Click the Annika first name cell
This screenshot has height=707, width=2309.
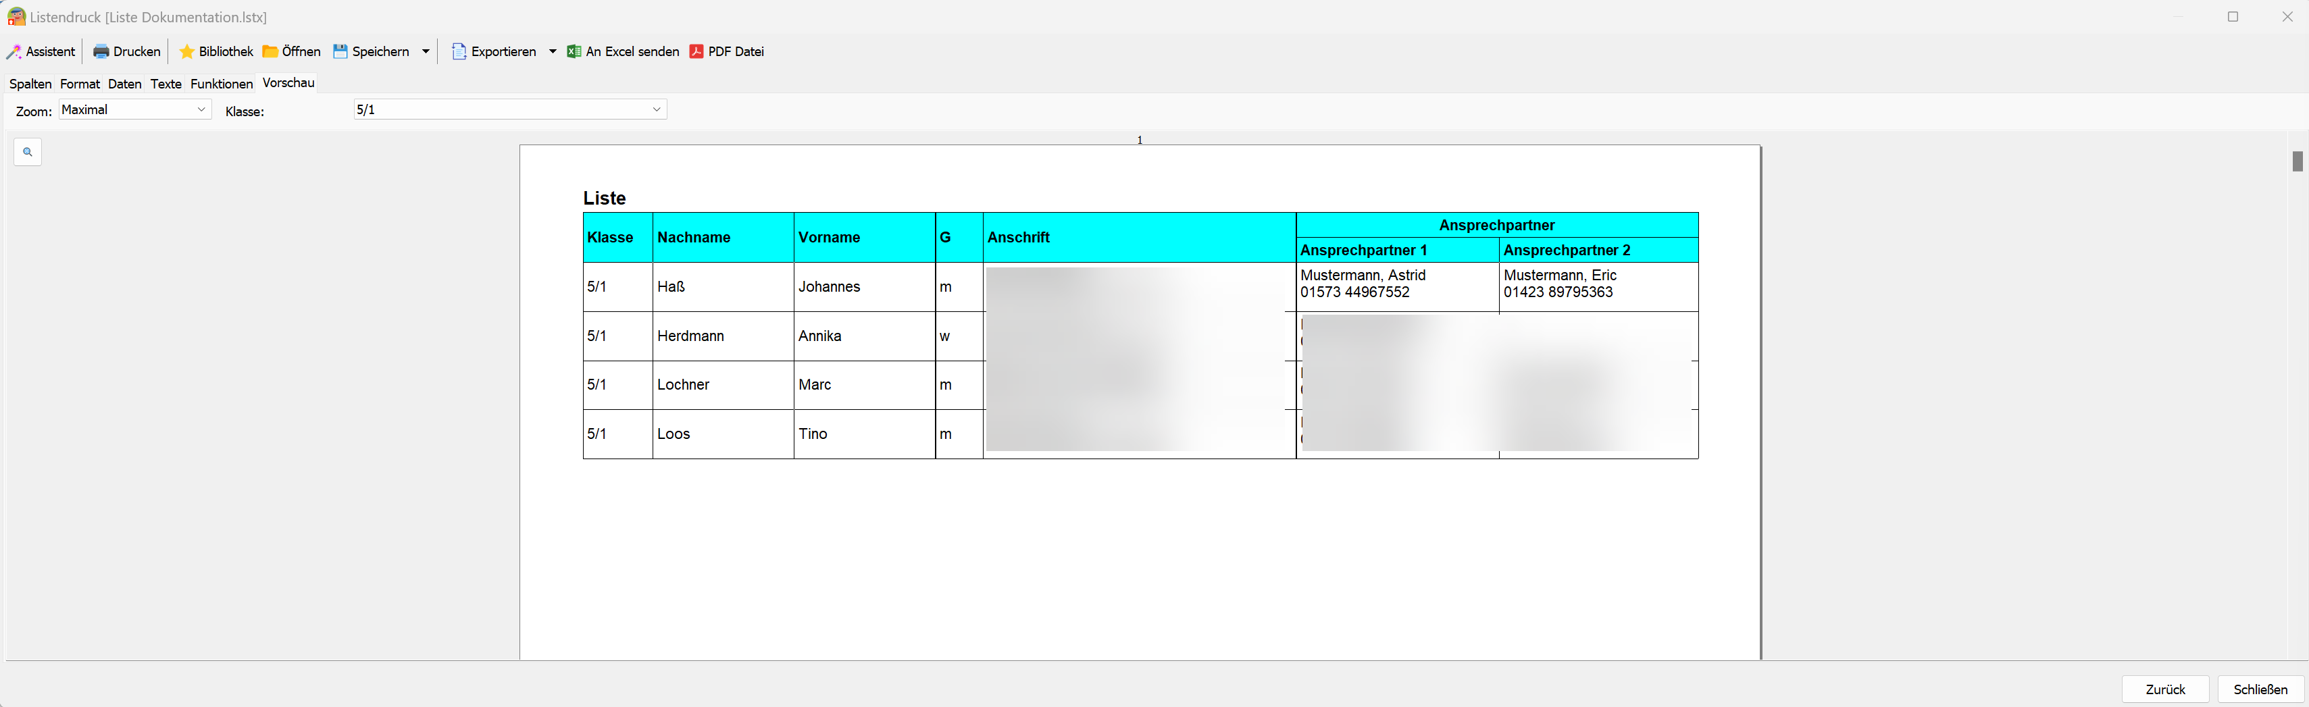(x=864, y=336)
